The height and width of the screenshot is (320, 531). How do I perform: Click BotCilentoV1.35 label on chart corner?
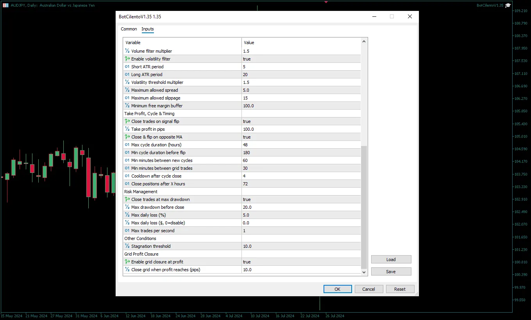[x=490, y=5]
